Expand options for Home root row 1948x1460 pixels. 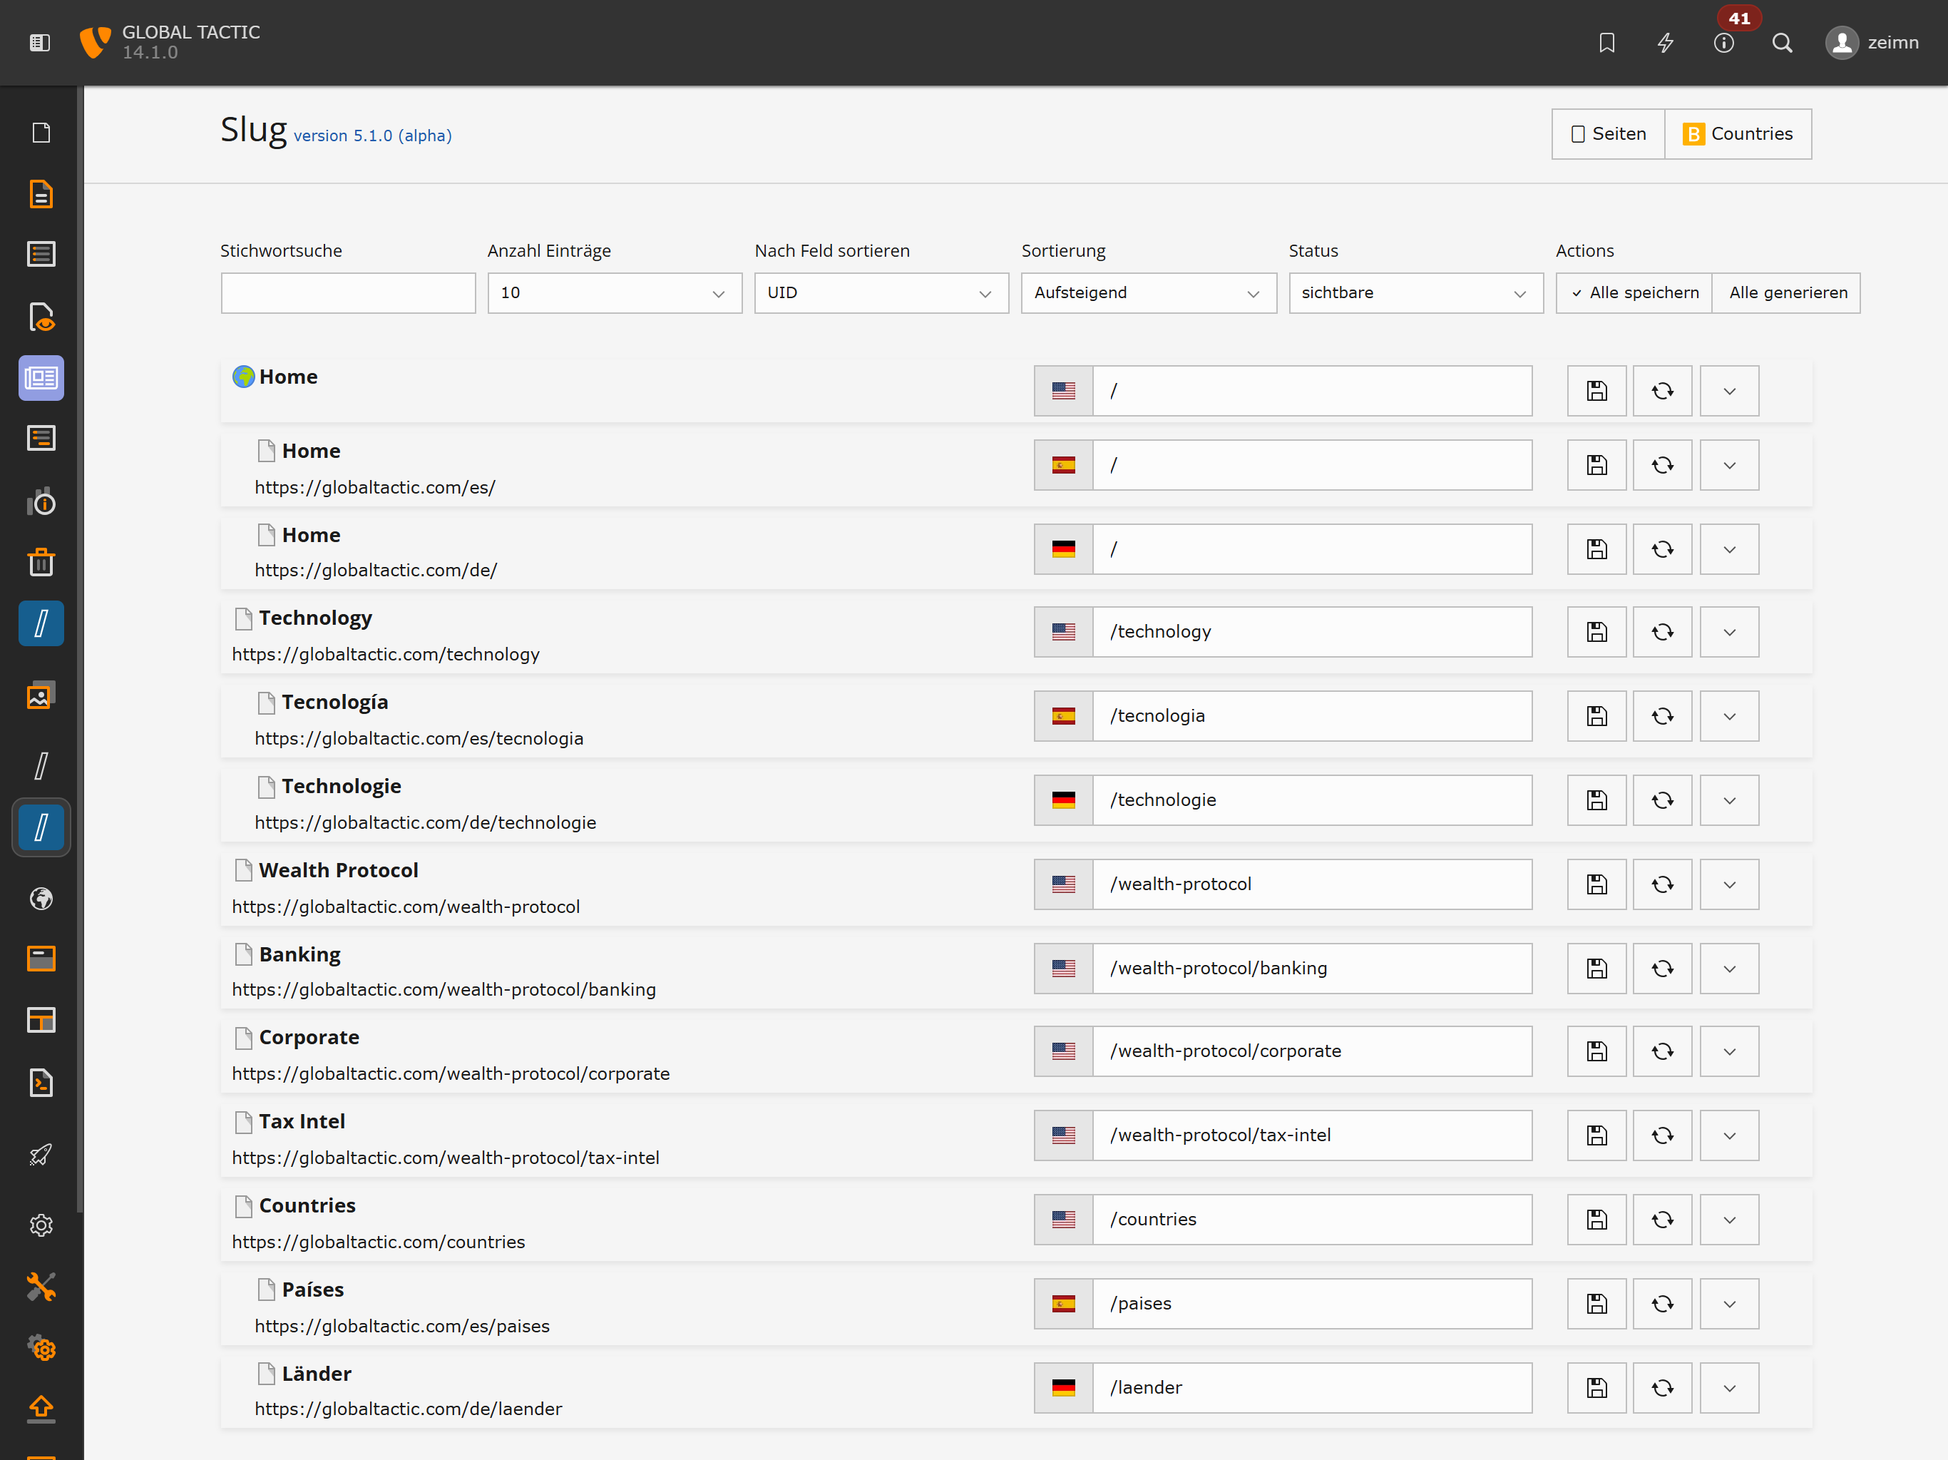(x=1728, y=392)
